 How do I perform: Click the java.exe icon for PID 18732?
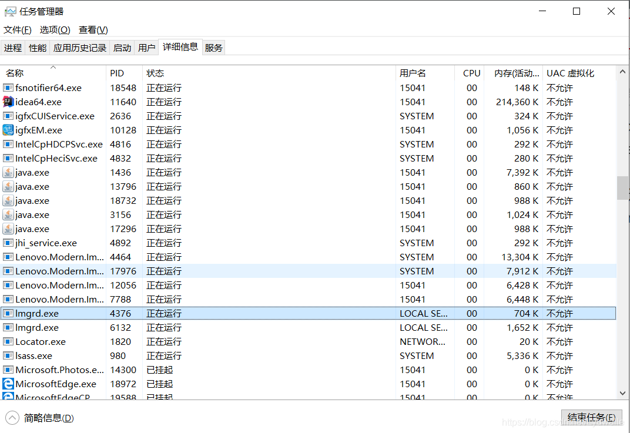point(8,200)
